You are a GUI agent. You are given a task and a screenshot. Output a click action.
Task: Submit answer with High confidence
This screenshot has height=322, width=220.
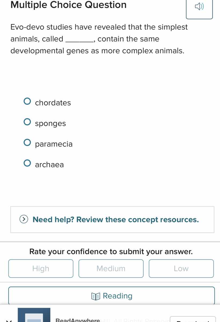pos(41,268)
